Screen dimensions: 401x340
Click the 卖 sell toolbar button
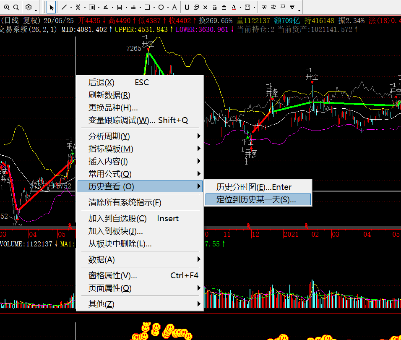pyautogui.click(x=273, y=7)
